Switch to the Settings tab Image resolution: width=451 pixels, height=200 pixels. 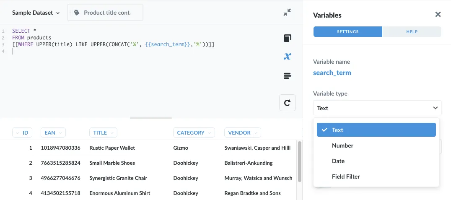point(347,32)
